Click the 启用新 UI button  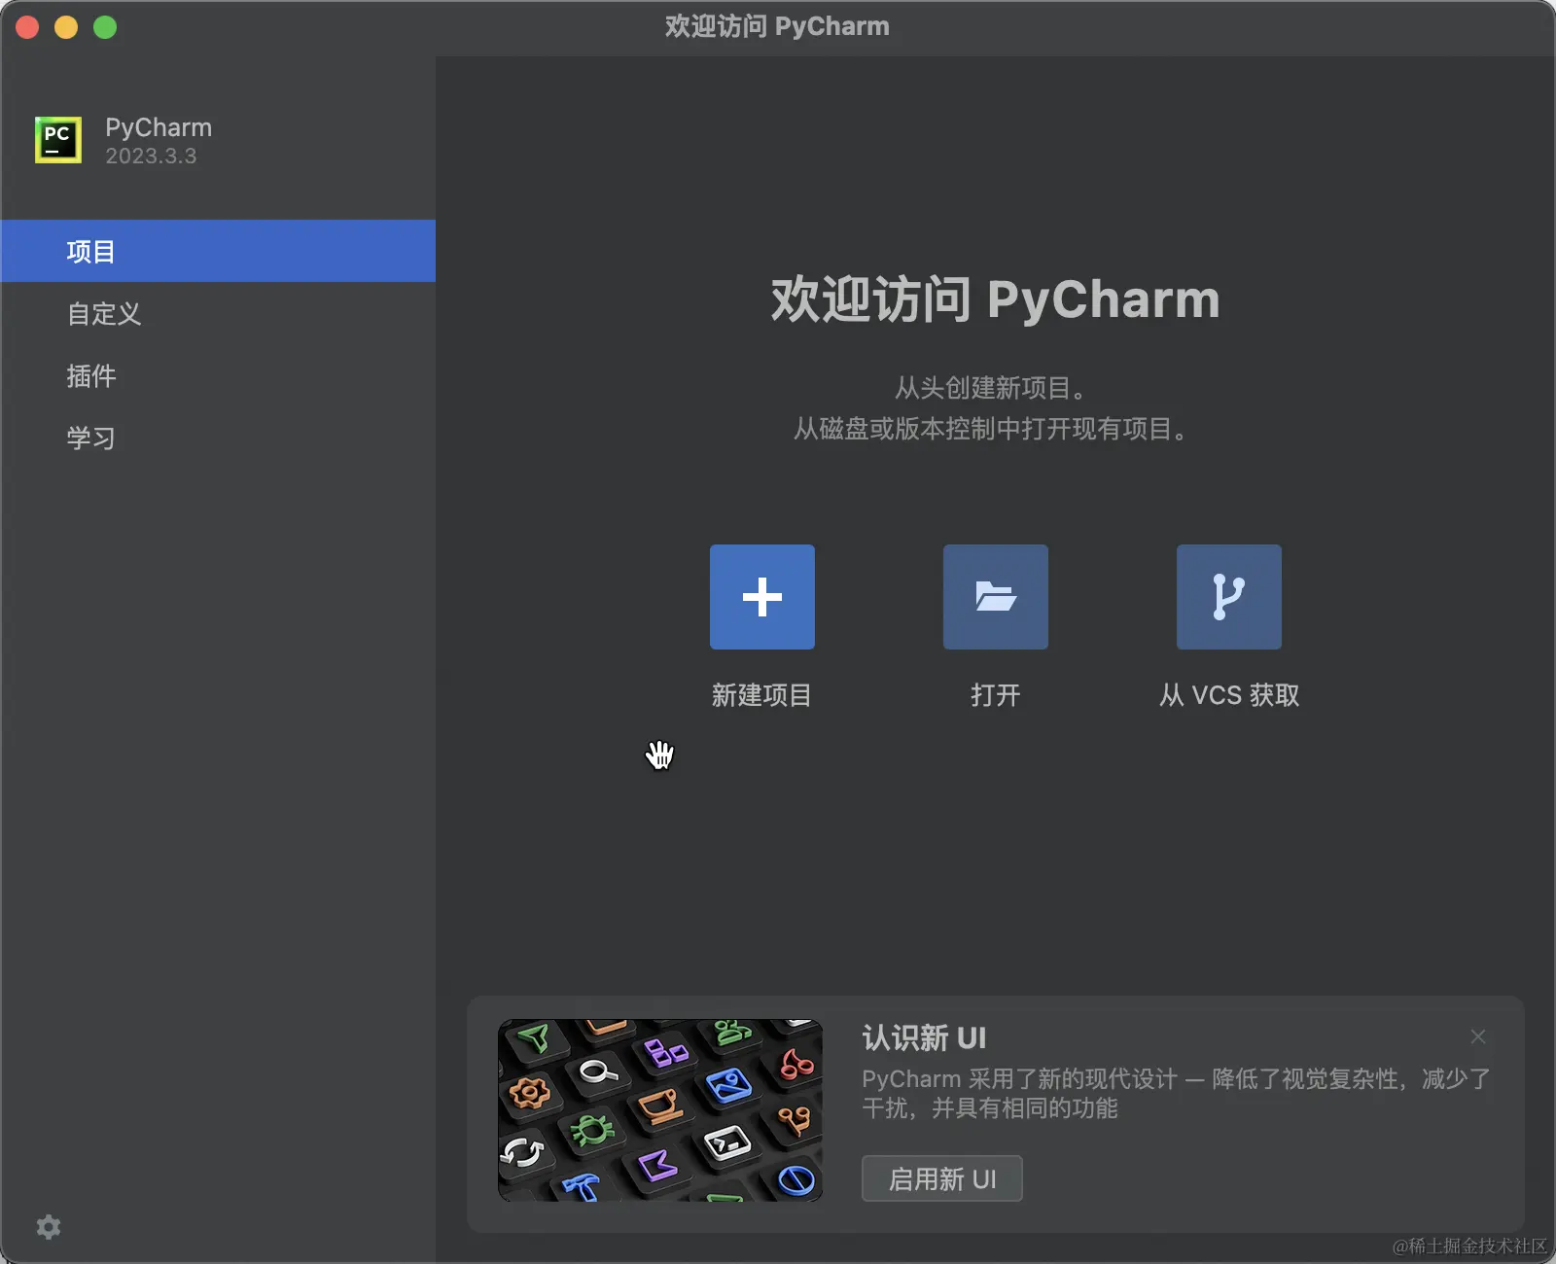click(x=941, y=1178)
